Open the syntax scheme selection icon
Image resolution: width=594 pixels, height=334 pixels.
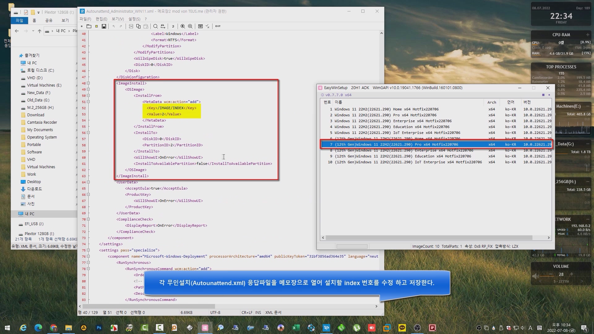(x=200, y=26)
